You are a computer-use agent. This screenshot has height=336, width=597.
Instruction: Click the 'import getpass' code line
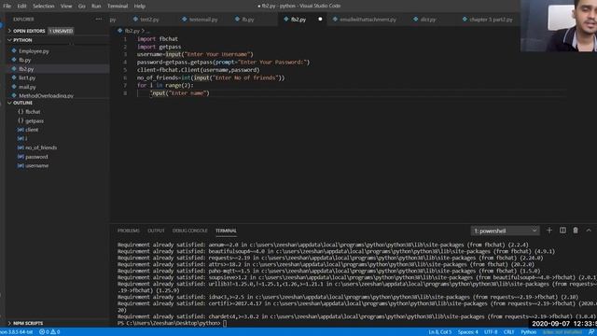159,47
